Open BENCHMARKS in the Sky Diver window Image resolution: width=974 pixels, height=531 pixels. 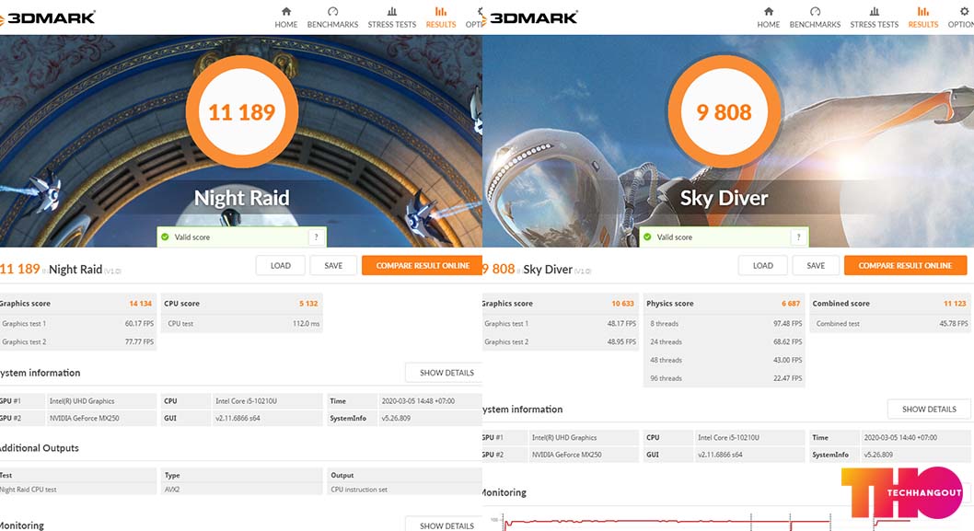815,17
